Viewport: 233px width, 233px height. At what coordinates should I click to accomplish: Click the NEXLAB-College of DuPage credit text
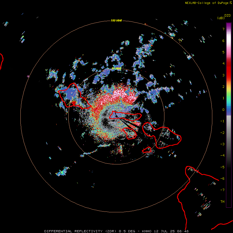tap(208, 3)
